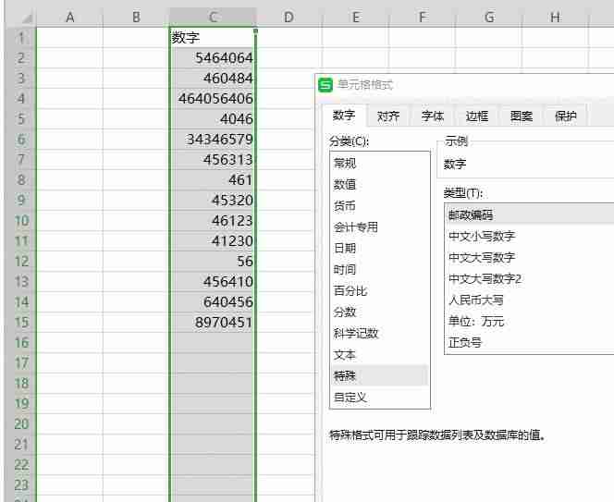The height and width of the screenshot is (502, 614).
Task: Click cell with value 5464064
Action: [213, 58]
